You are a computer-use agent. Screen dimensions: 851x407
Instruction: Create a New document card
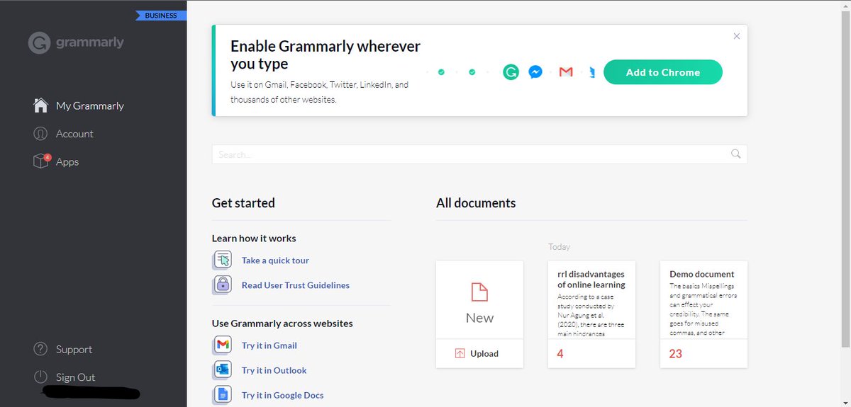479,300
